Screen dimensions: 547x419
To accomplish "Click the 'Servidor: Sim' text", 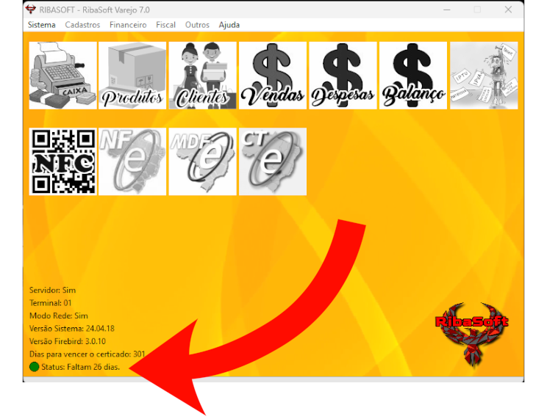I will 52,290.
